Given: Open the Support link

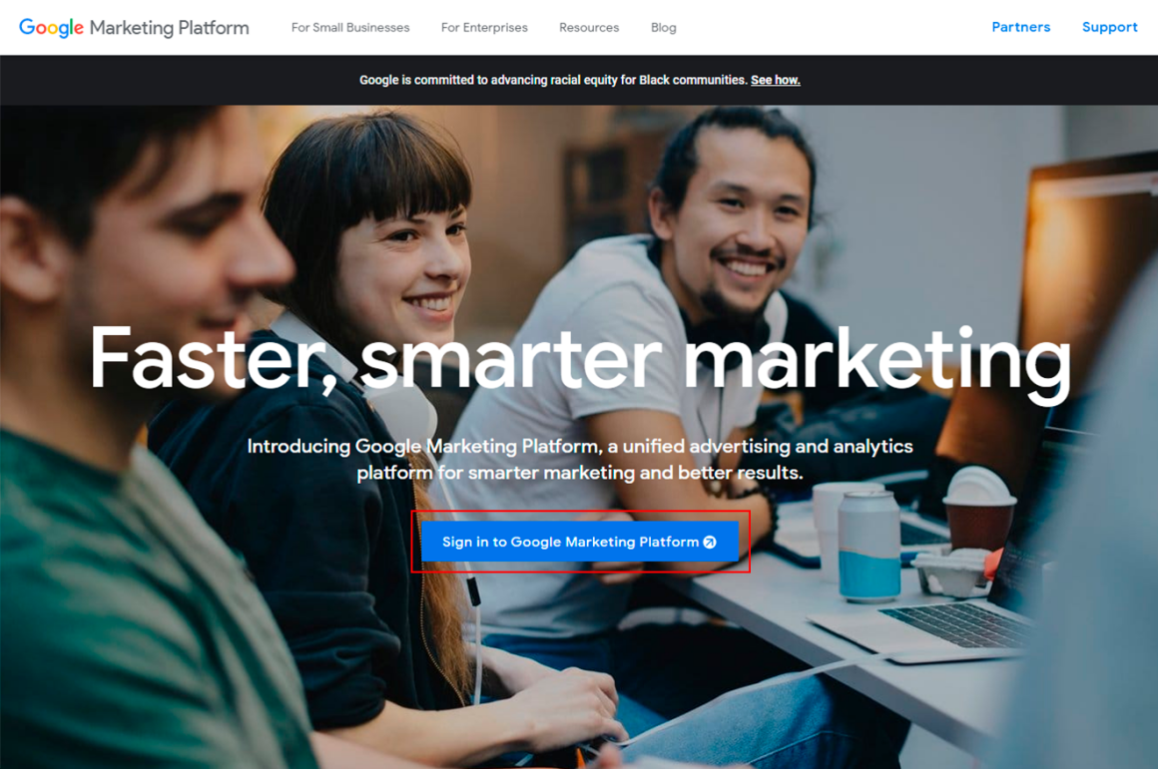Looking at the screenshot, I should click(1109, 27).
